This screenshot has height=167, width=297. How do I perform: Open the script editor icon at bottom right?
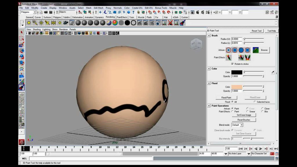click(277, 159)
